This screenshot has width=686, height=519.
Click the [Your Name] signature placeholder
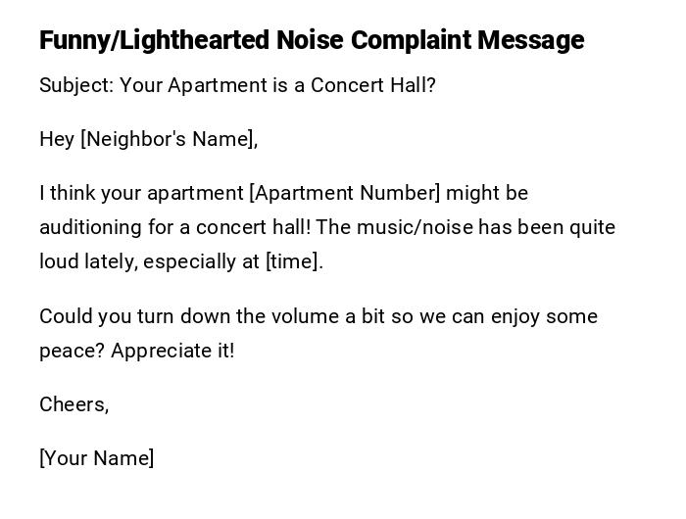96,458
